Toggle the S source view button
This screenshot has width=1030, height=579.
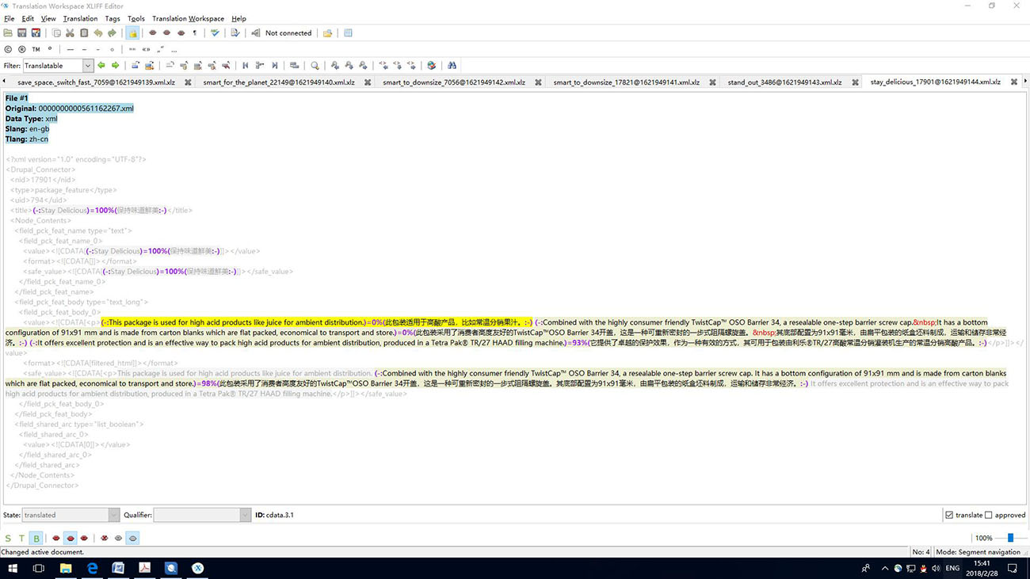[x=9, y=539]
